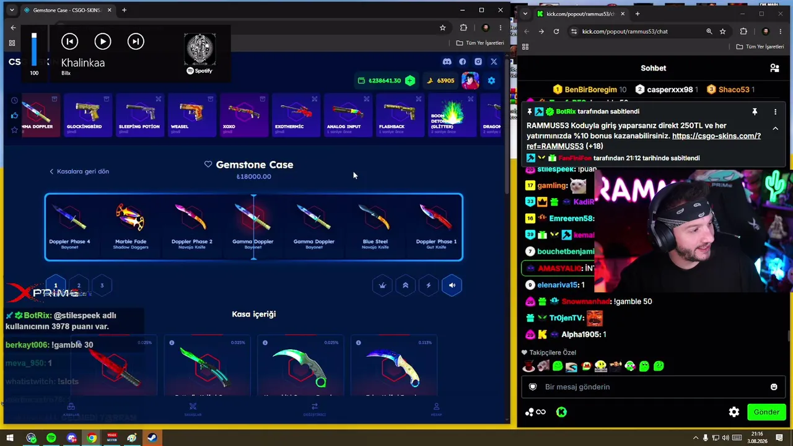
Task: Open the Spotify album art thumbnail
Action: point(199,50)
